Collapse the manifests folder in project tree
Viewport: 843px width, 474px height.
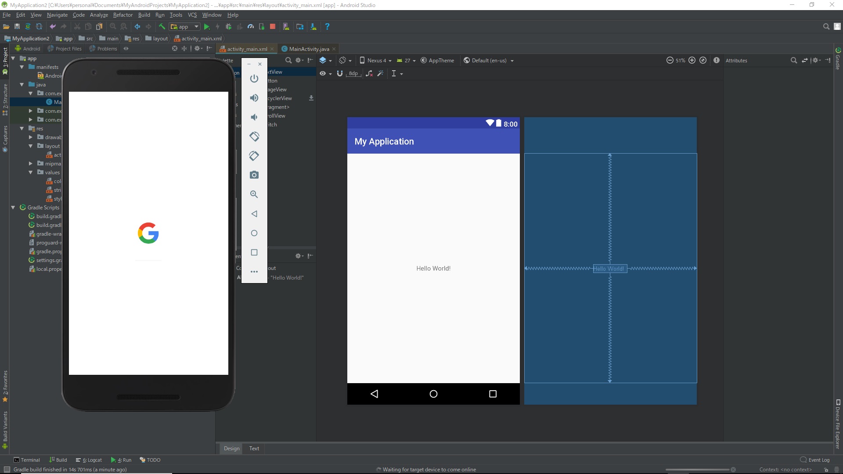22,67
